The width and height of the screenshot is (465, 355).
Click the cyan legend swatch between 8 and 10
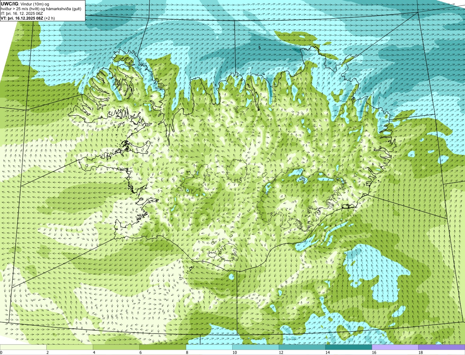pos(209,347)
